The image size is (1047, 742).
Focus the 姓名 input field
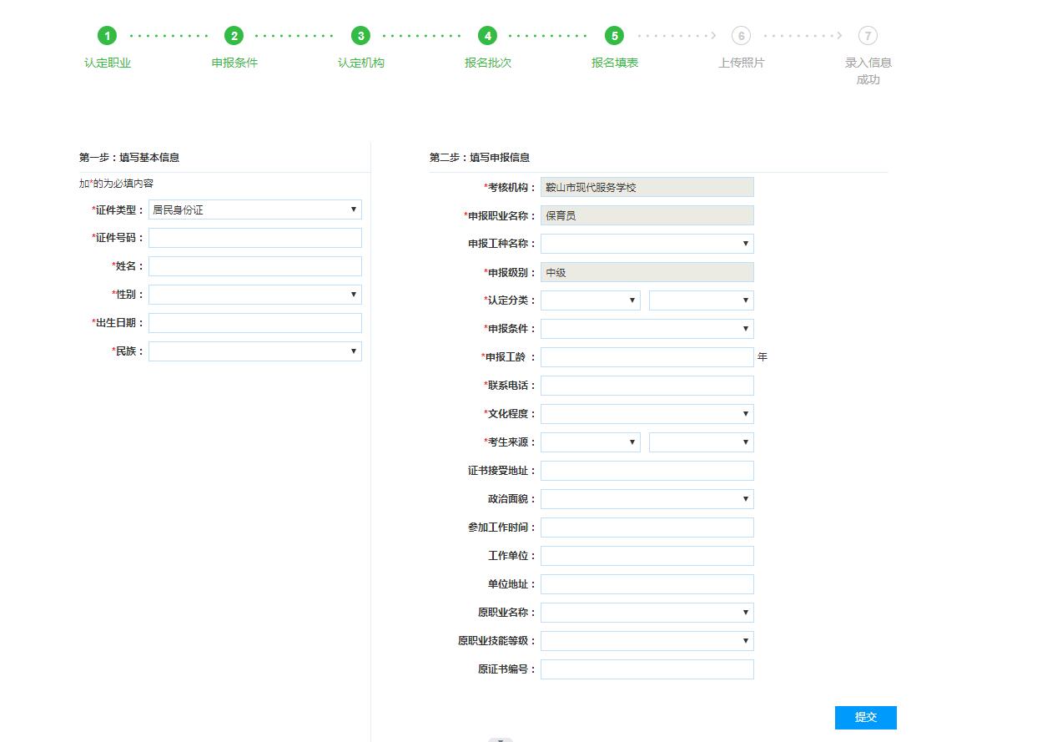[255, 266]
